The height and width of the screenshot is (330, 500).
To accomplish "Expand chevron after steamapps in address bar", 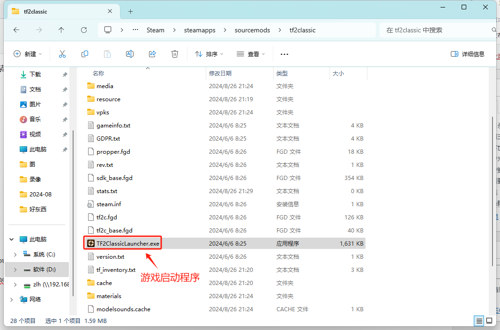I will pyautogui.click(x=225, y=30).
